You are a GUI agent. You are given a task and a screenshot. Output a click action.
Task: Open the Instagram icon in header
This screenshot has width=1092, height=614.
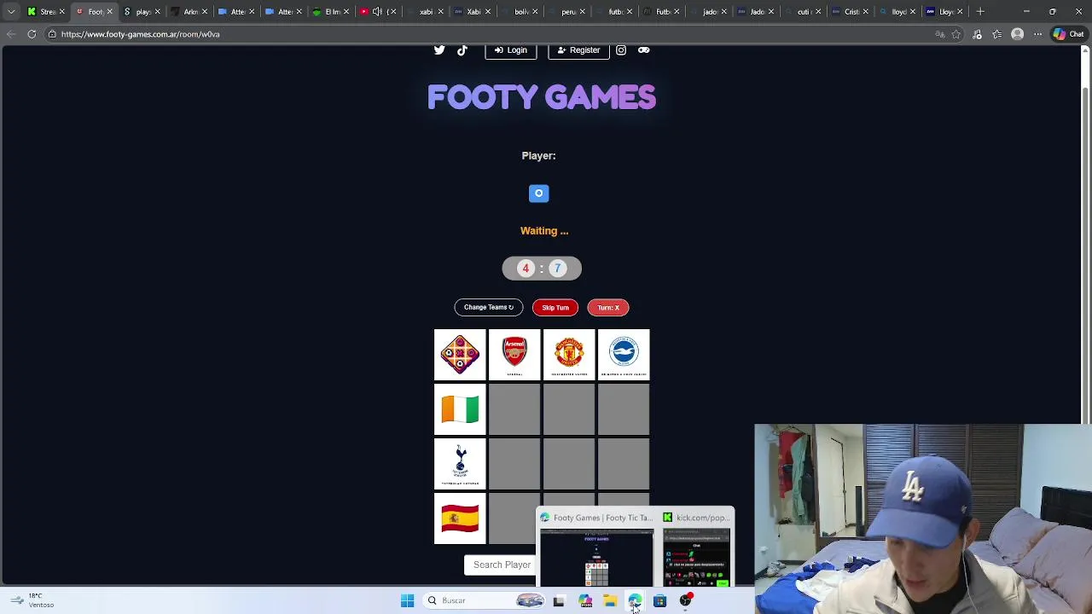(621, 50)
